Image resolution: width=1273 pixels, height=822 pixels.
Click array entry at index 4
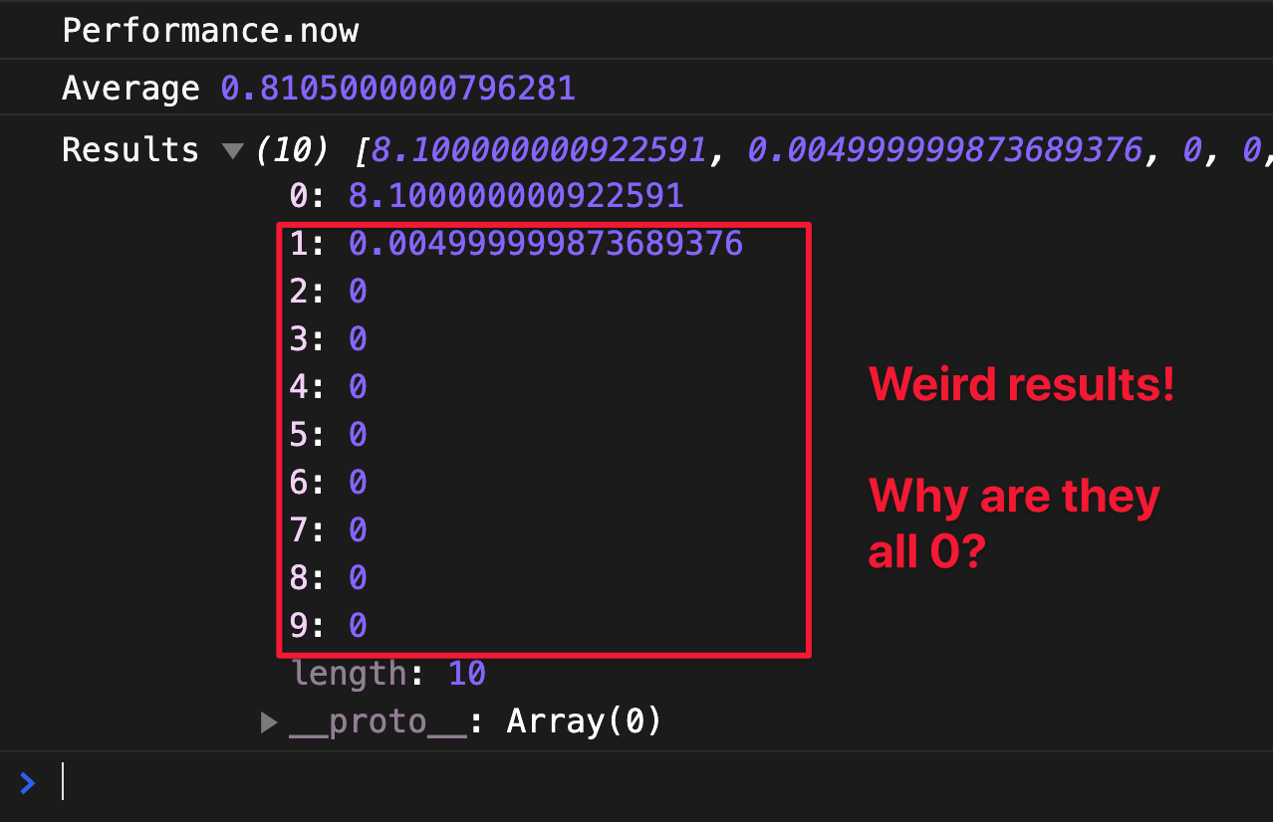(329, 387)
